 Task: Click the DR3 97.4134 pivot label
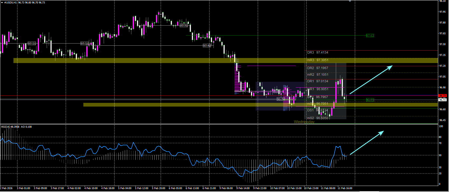click(x=318, y=52)
